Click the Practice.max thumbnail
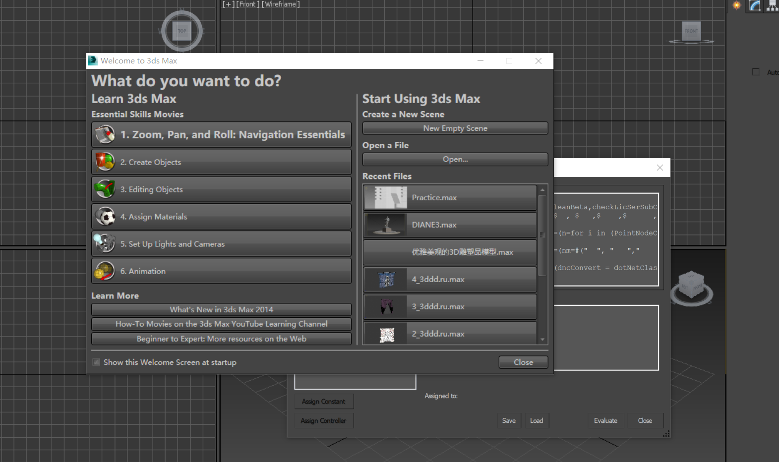This screenshot has height=462, width=779. (386, 197)
